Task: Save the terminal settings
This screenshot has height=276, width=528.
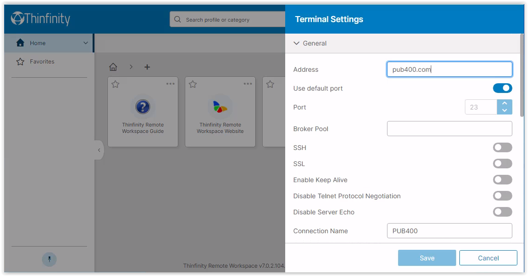Action: pos(427,258)
